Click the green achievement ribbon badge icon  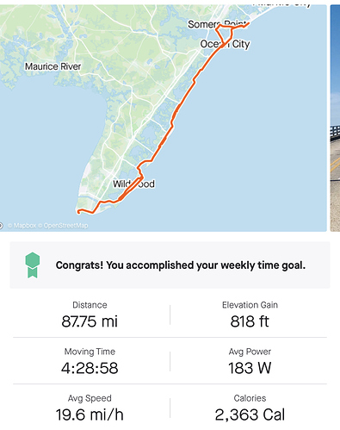tap(33, 265)
